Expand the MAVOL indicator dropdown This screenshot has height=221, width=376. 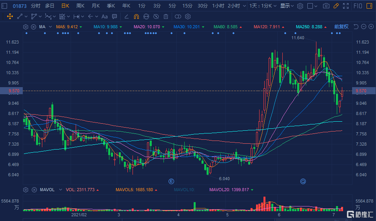click(x=60, y=190)
